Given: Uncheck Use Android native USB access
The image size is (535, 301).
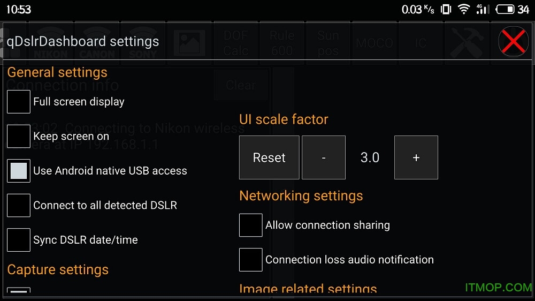Looking at the screenshot, I should point(19,171).
